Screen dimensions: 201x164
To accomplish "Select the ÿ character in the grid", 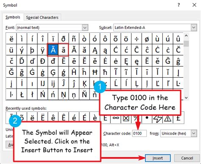I will (x=43, y=50).
